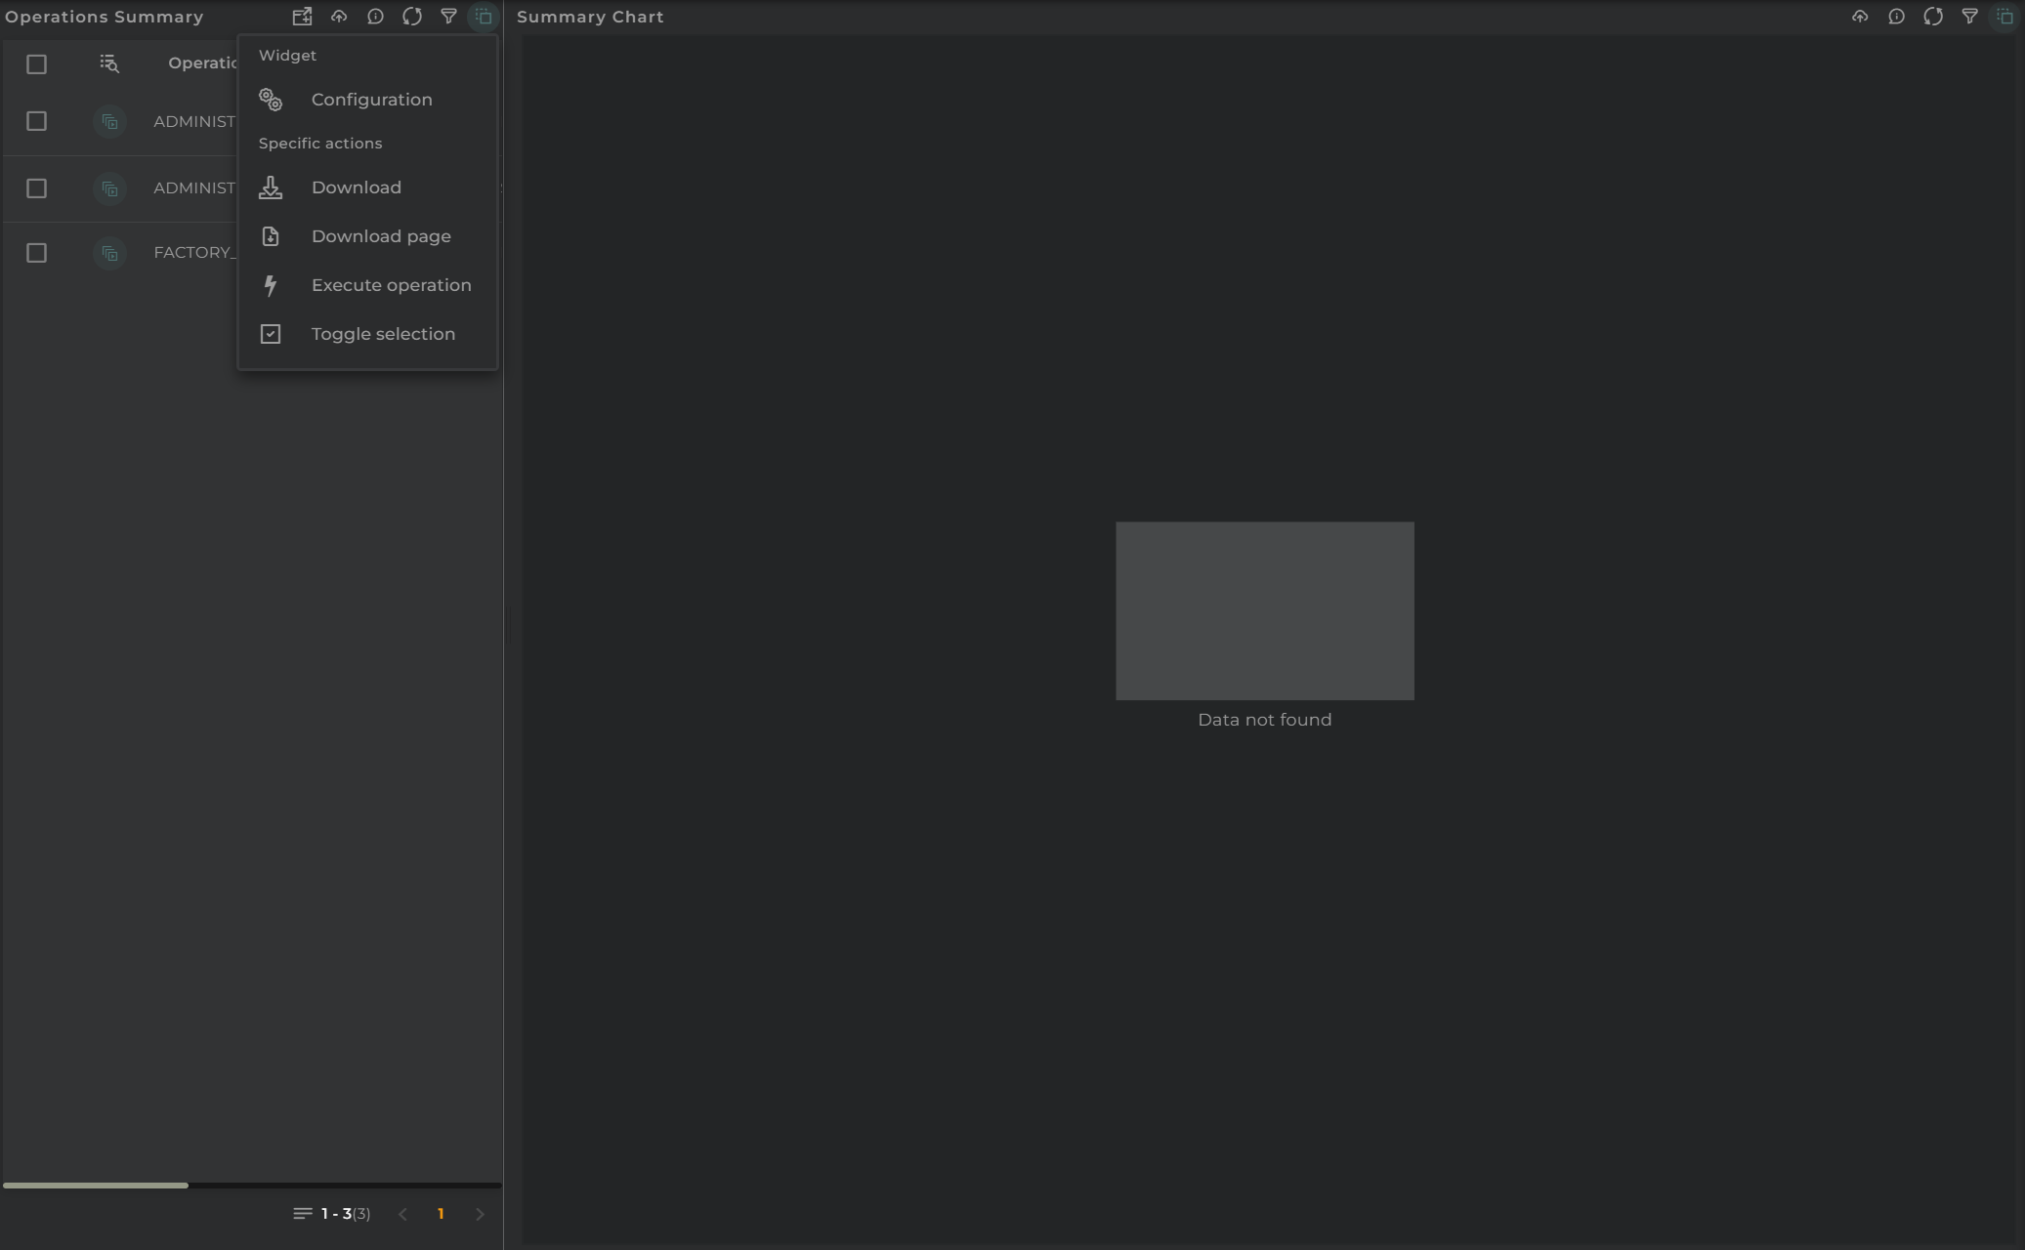The width and height of the screenshot is (2025, 1250).
Task: Click the filter icon in Operations Summary toolbar
Action: [448, 16]
